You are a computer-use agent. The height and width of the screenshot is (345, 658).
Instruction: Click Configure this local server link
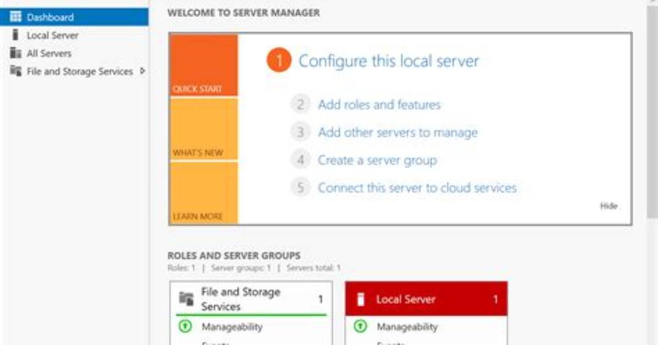(x=388, y=61)
